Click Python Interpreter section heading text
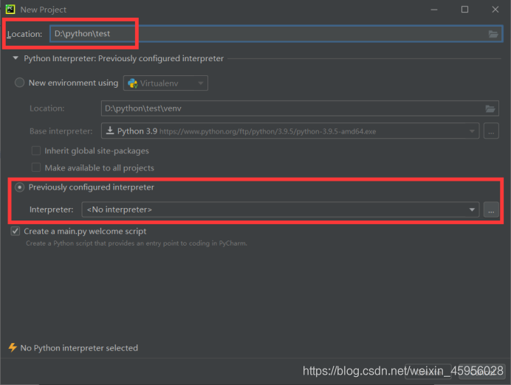The height and width of the screenshot is (385, 511). 123,58
